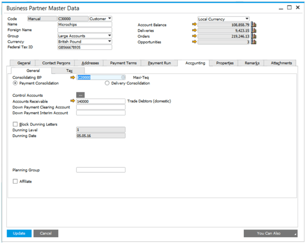Screen dimensions: 307x244
Task: Click the empty Foreign Name field
Action: tap(85, 30)
